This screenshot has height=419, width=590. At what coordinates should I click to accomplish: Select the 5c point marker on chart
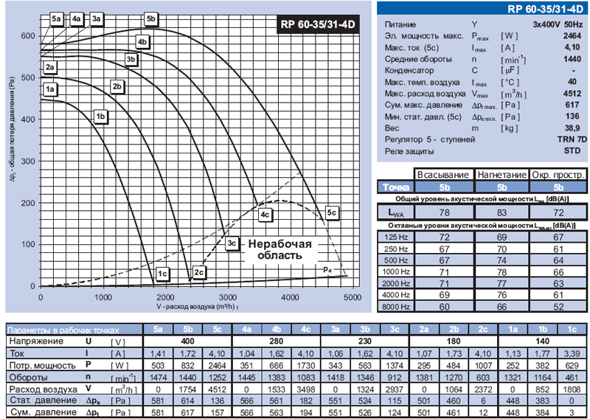(x=332, y=212)
